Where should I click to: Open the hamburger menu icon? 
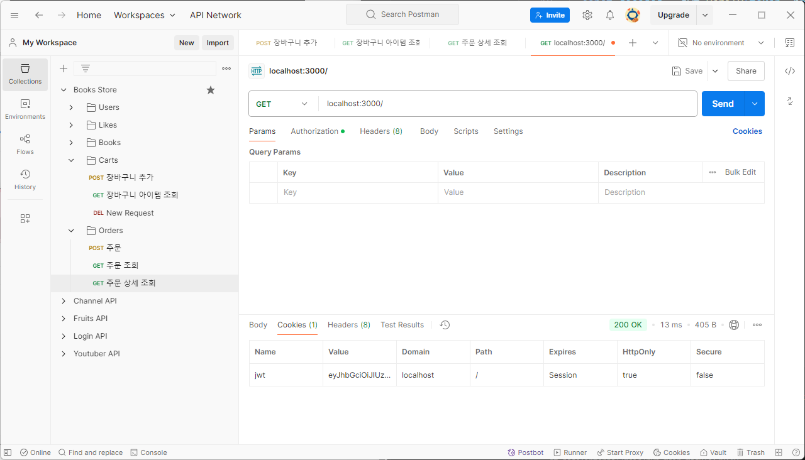point(14,15)
